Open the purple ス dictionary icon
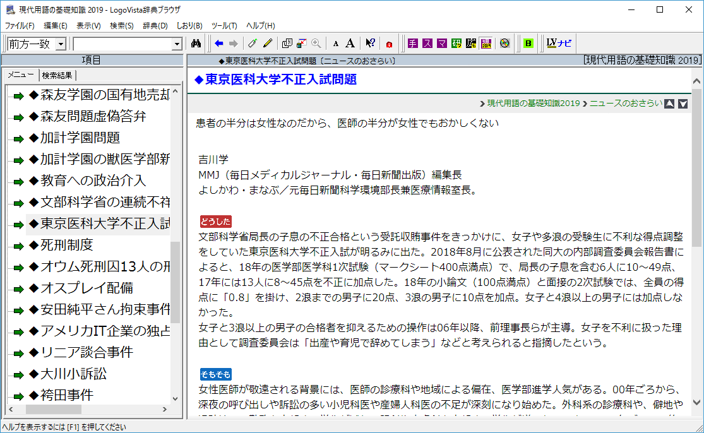The height and width of the screenshot is (433, 704). 427,44
